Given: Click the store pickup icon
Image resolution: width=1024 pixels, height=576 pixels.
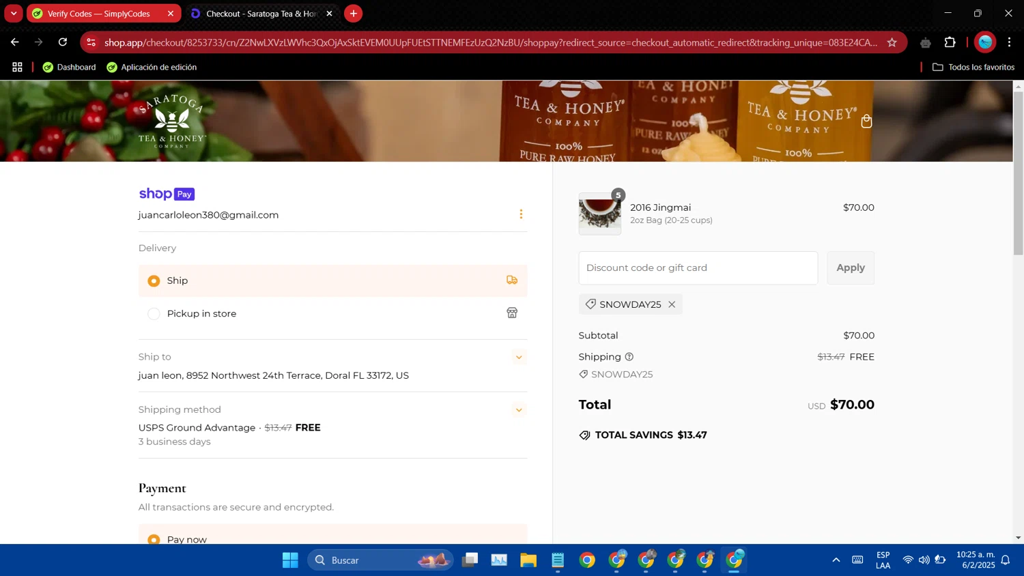Looking at the screenshot, I should pos(512,313).
